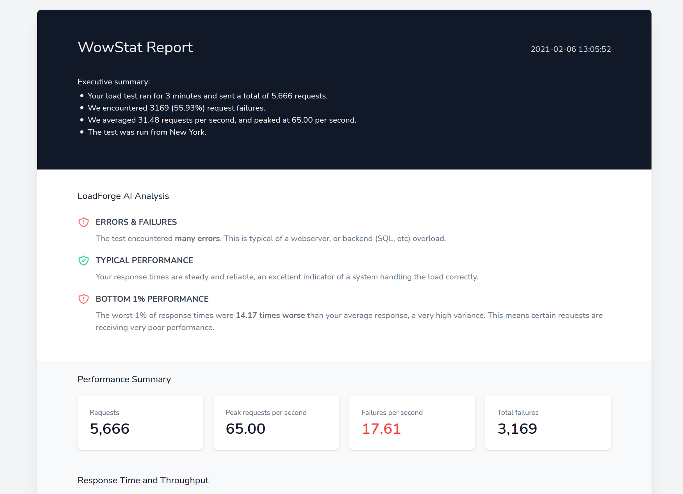The image size is (683, 494).
Task: Click the Failures per second warning figure 17.61
Action: coord(381,429)
